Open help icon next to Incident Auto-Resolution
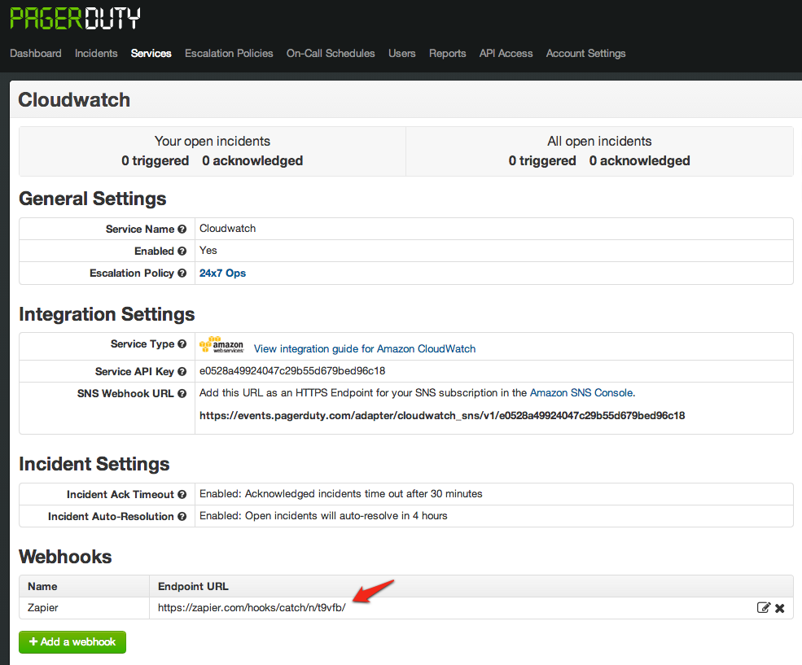The image size is (802, 665). click(x=182, y=516)
